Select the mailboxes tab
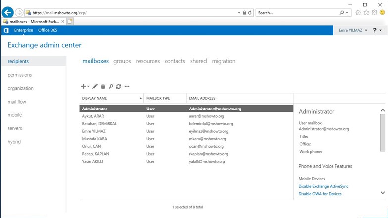 pyautogui.click(x=95, y=61)
